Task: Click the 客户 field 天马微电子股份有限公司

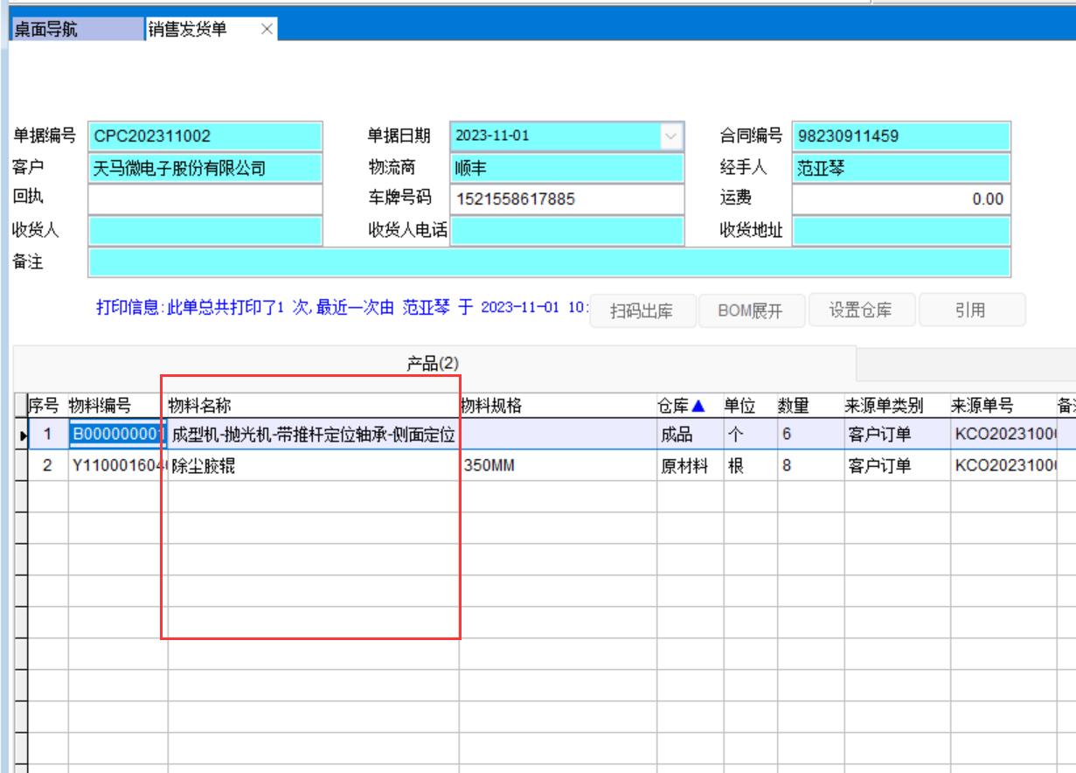Action: [x=205, y=168]
